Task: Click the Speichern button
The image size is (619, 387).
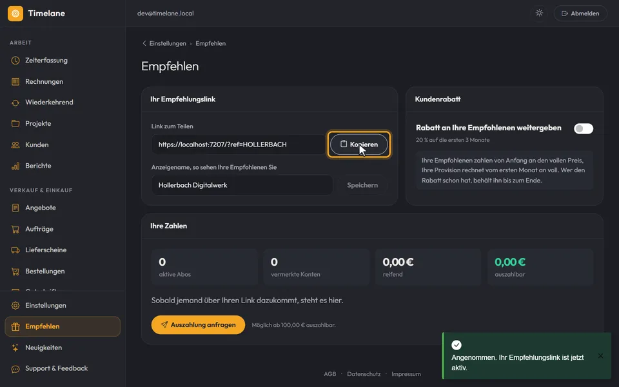Action: pyautogui.click(x=362, y=185)
